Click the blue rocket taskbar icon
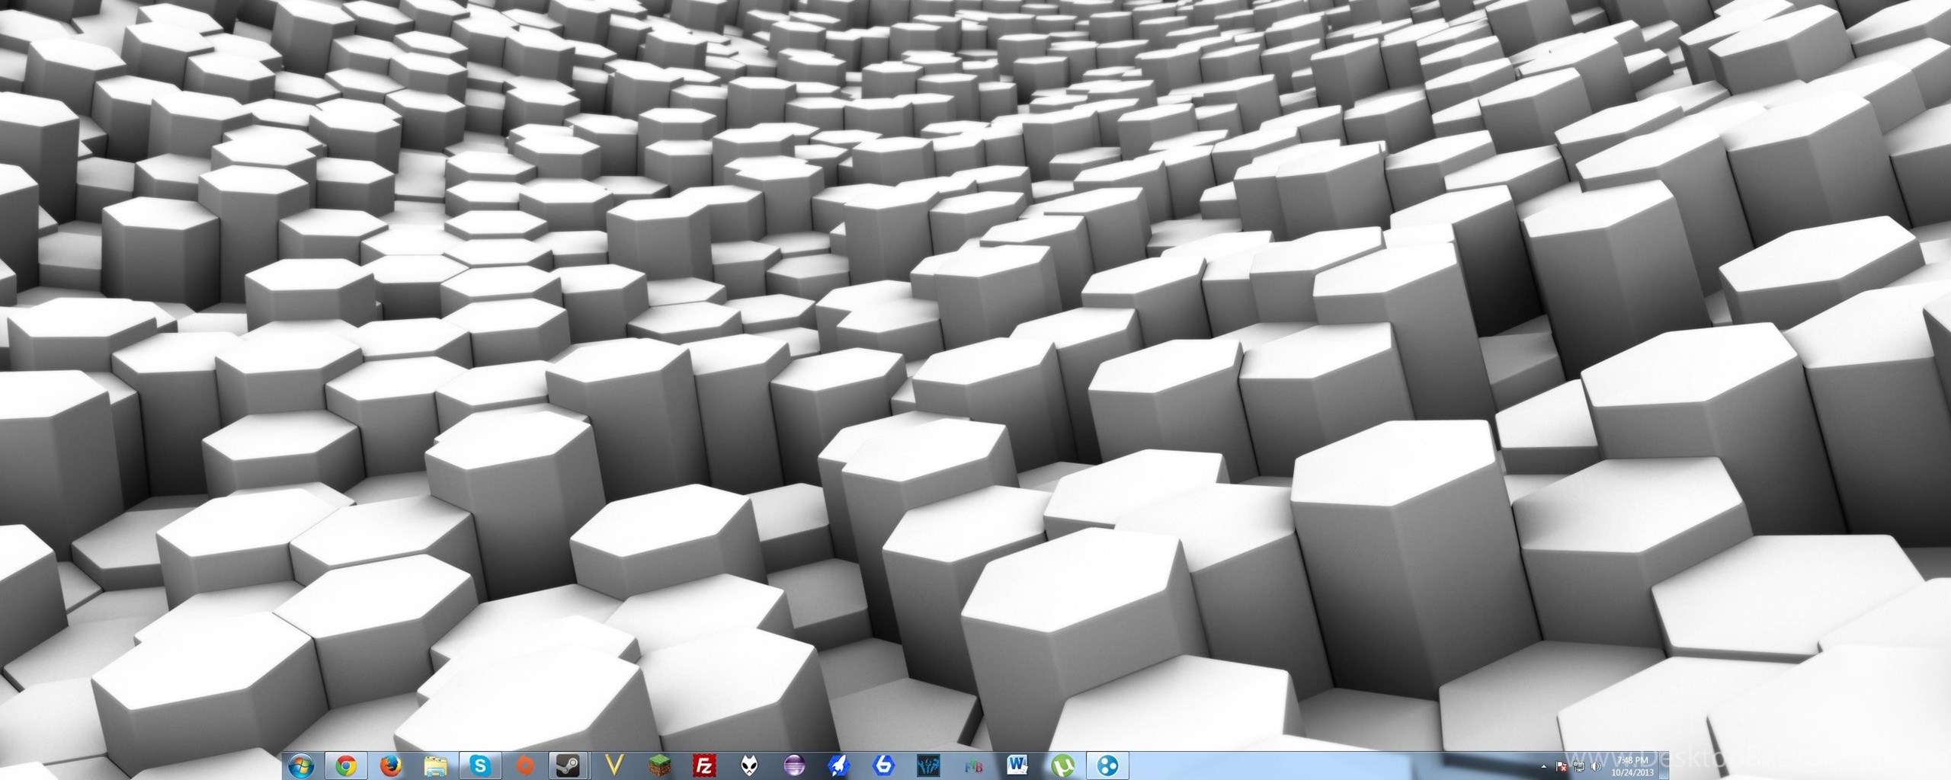The height and width of the screenshot is (780, 1951). point(838,765)
